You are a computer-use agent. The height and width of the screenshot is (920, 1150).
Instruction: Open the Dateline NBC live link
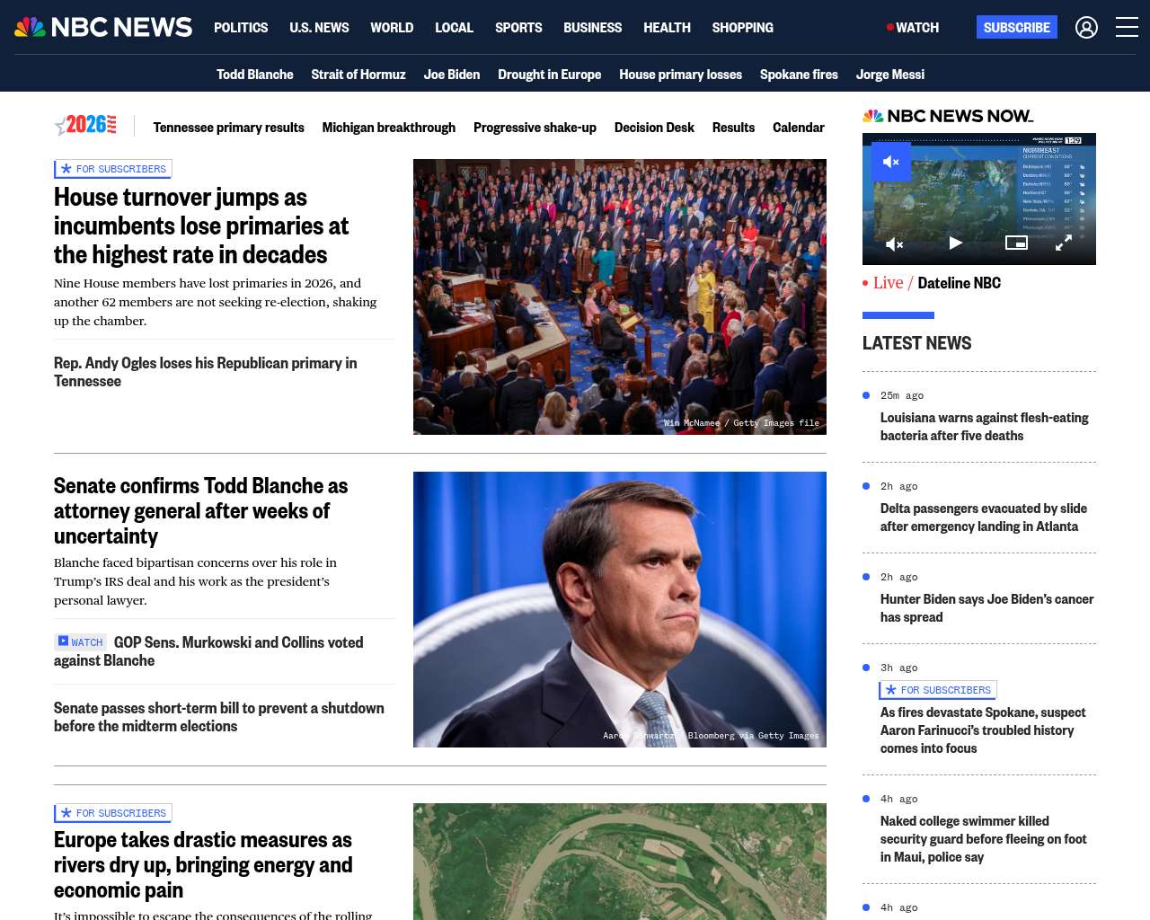click(x=959, y=283)
